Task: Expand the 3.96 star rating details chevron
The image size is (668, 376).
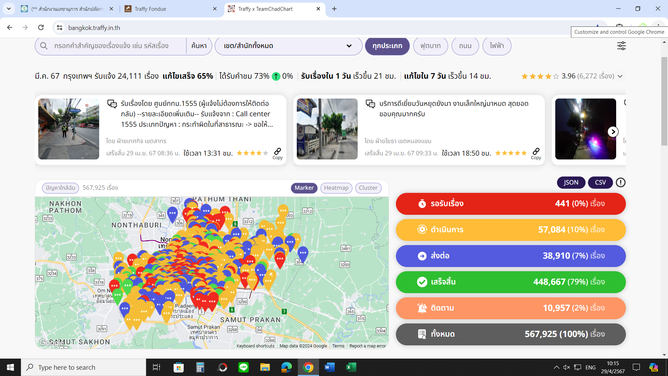Action: [x=620, y=76]
